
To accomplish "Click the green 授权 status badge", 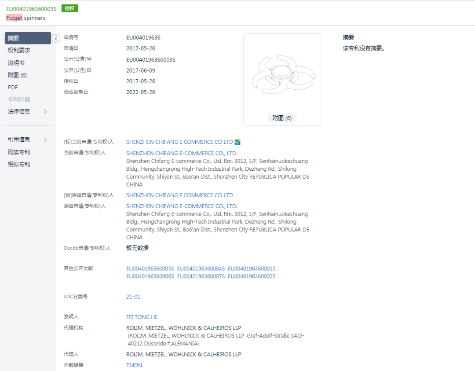I will 69,8.
